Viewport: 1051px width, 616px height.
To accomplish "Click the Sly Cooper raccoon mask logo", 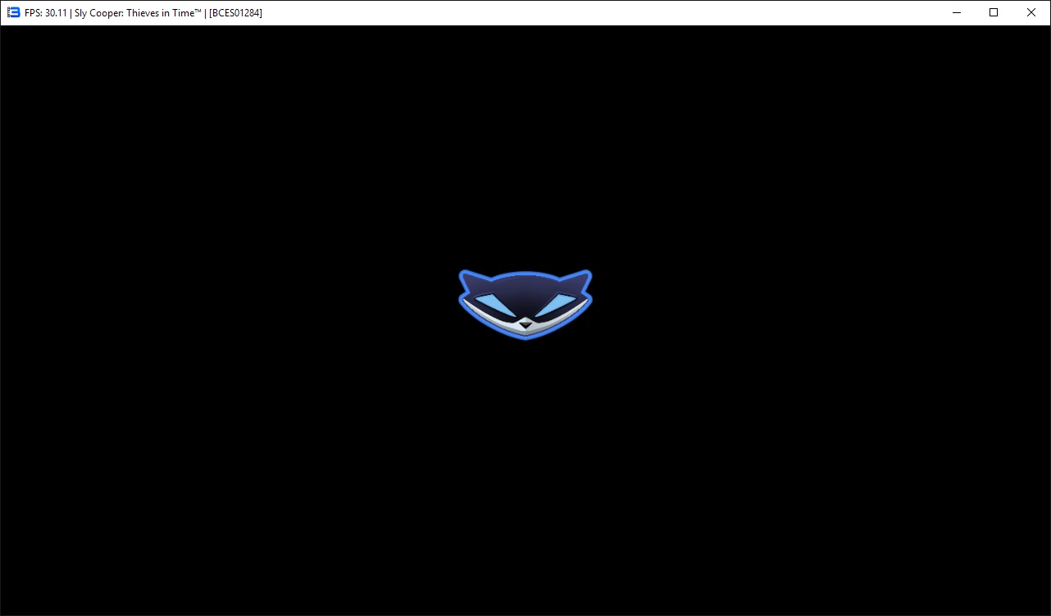I will pyautogui.click(x=525, y=304).
